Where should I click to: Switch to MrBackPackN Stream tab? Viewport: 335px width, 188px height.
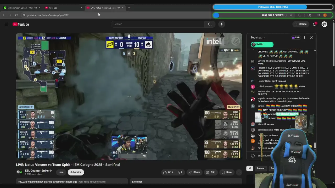(x=20, y=8)
